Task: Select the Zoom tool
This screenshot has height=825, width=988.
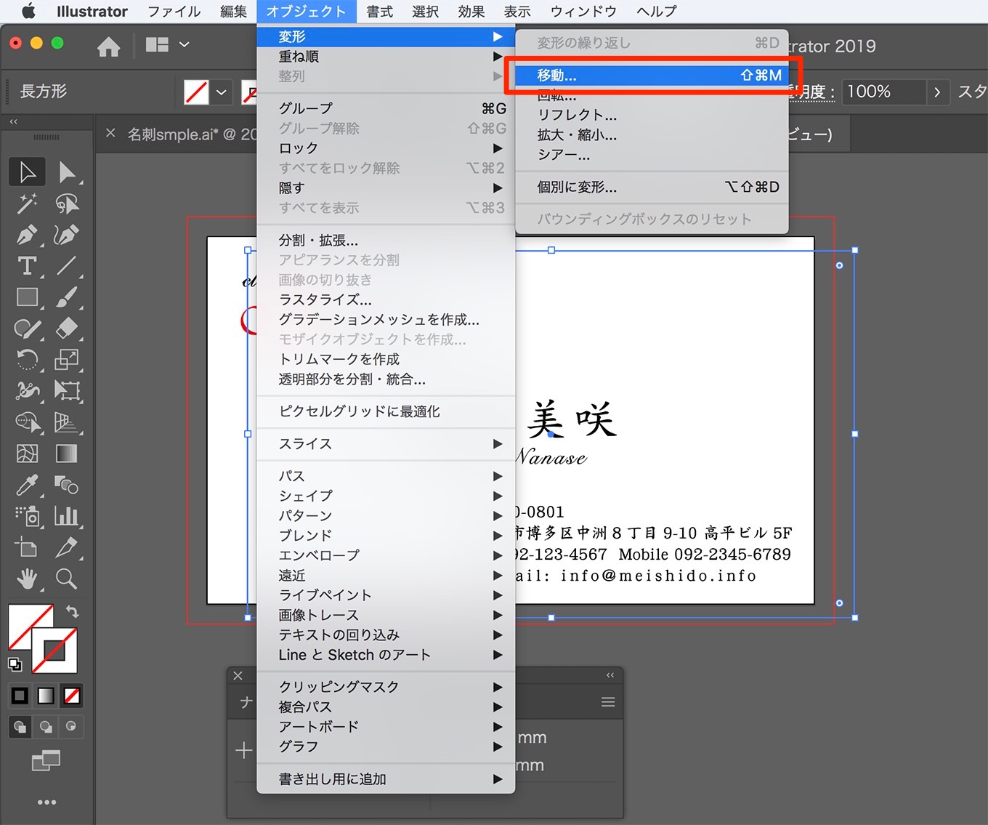Action: (67, 579)
